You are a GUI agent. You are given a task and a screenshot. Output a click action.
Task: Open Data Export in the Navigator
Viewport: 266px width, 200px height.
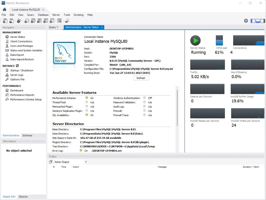[x=17, y=55]
